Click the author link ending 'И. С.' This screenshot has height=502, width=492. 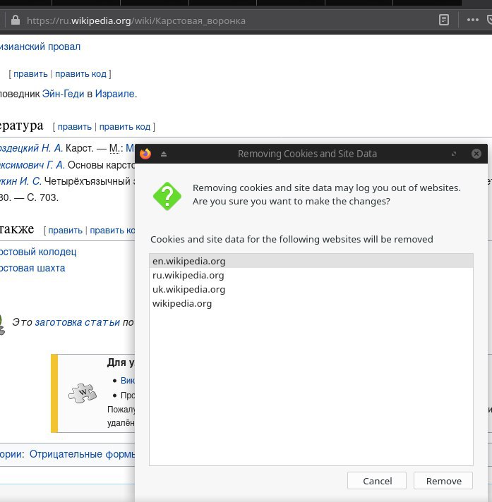(21, 181)
